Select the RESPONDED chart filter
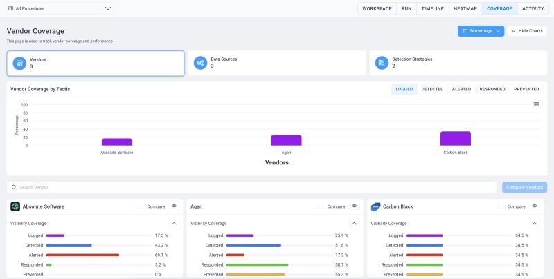The height and width of the screenshot is (279, 554). [492, 89]
